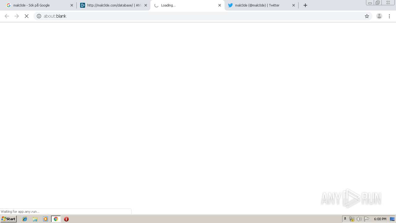This screenshot has width=396, height=223.
Task: Open the Action Center flag icon
Action: pyautogui.click(x=367, y=219)
